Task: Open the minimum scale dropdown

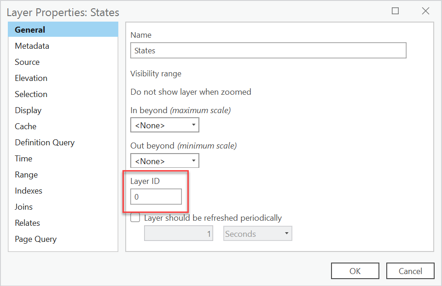Action: pyautogui.click(x=165, y=161)
